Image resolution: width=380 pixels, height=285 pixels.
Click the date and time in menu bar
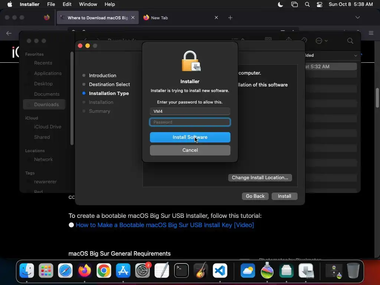click(351, 4)
